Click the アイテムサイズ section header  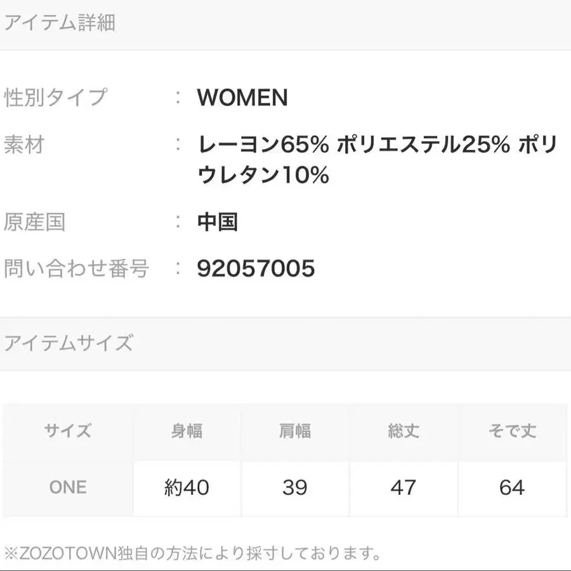point(69,343)
